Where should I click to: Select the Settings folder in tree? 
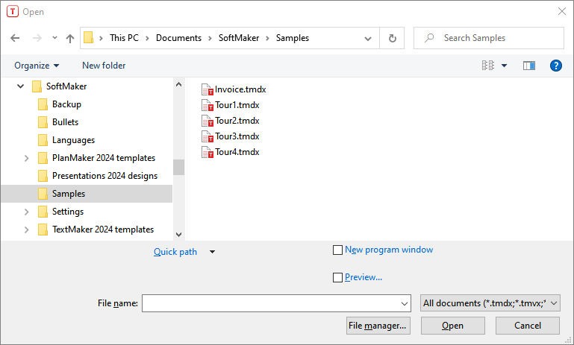pyautogui.click(x=68, y=212)
